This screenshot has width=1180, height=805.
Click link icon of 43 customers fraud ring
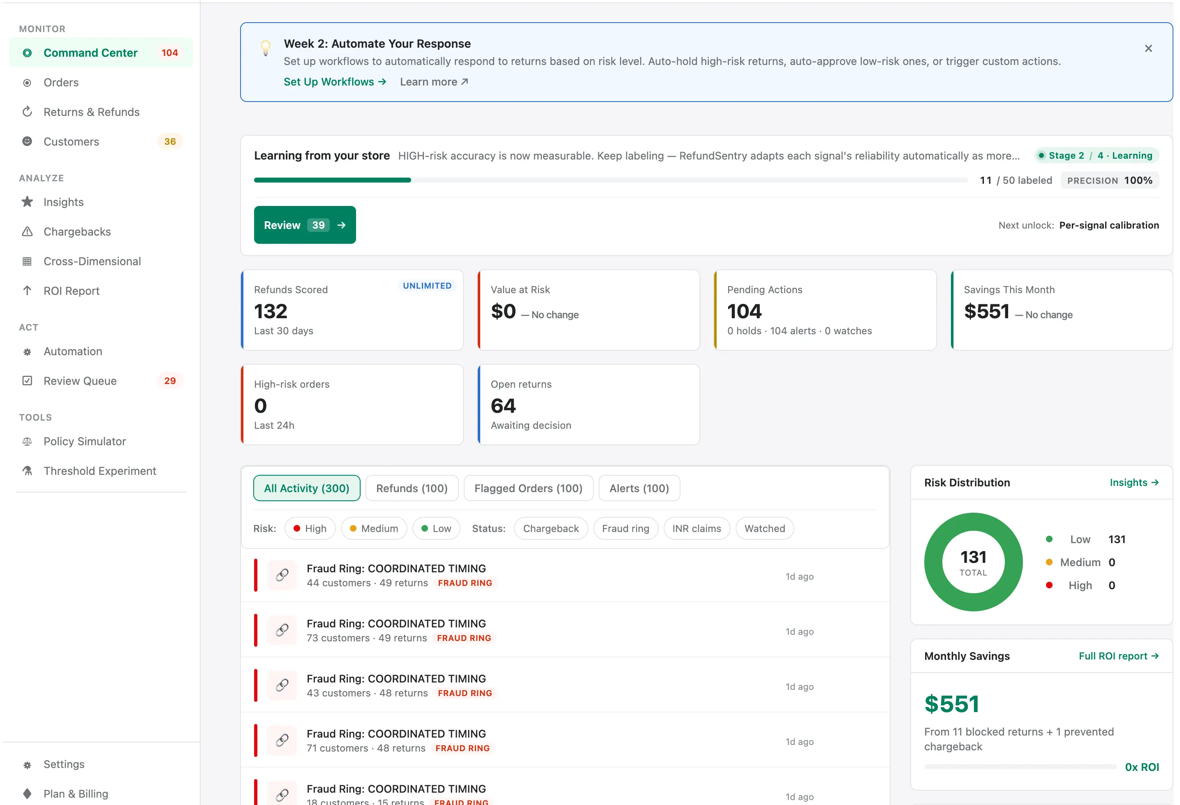(x=282, y=685)
